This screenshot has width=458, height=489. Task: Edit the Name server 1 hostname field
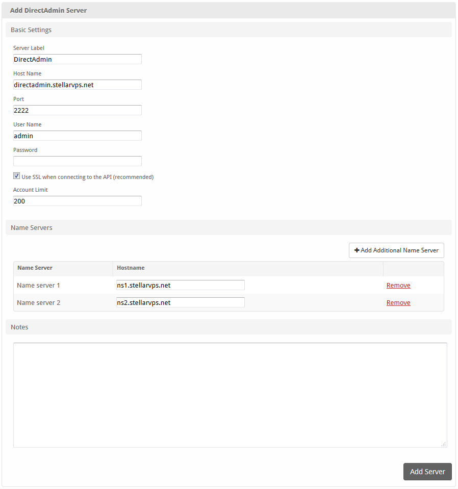pos(180,285)
